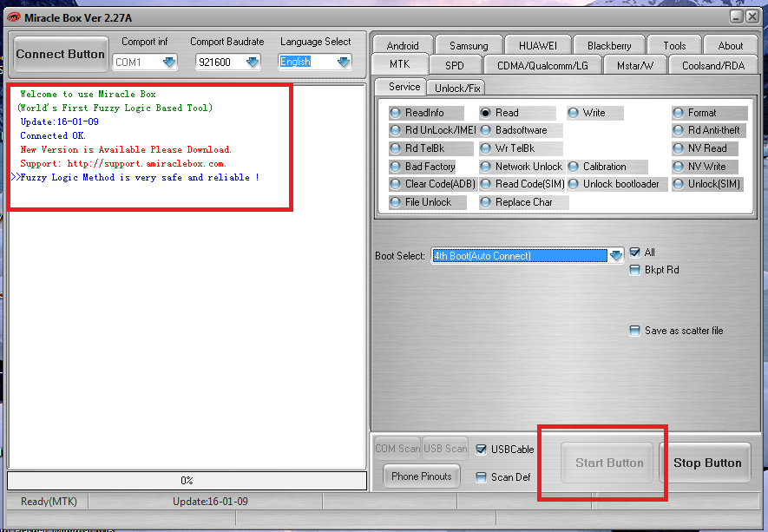Click the Ready(MTK) status bar entry

49,502
